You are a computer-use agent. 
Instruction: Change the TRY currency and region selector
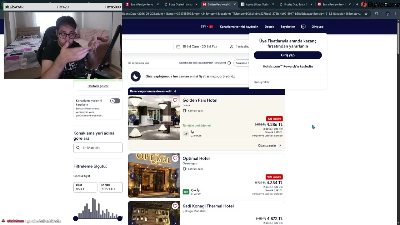click(207, 27)
